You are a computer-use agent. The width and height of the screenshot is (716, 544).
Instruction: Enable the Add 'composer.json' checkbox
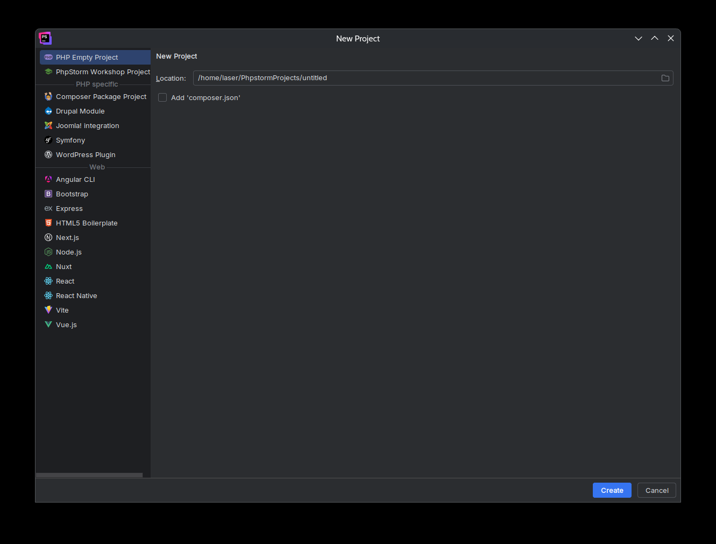tap(162, 98)
